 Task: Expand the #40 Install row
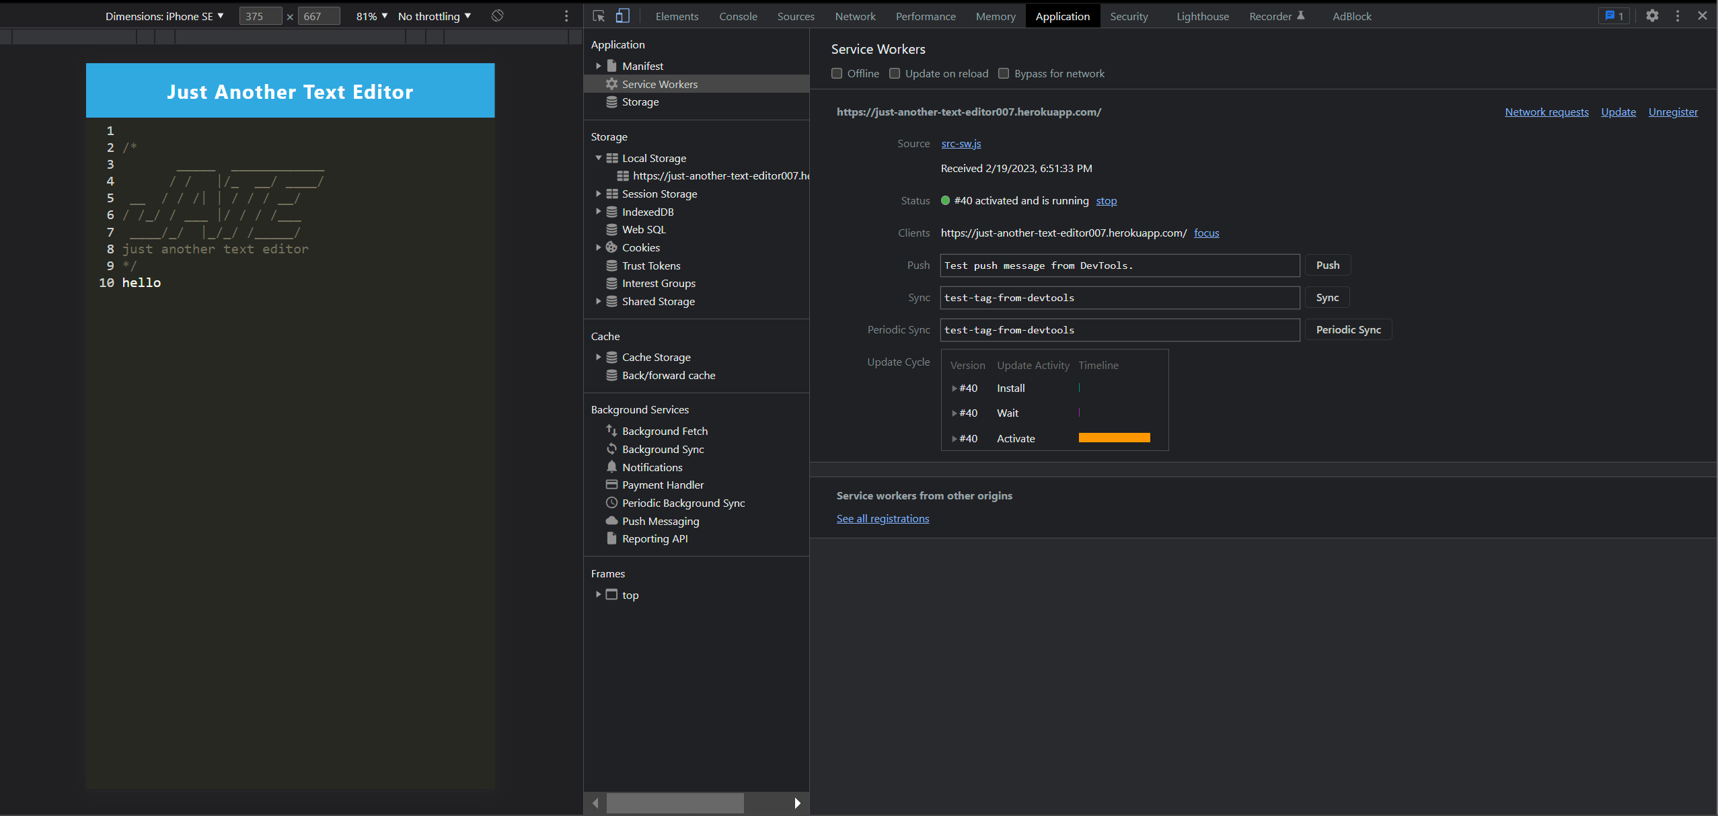coord(954,389)
